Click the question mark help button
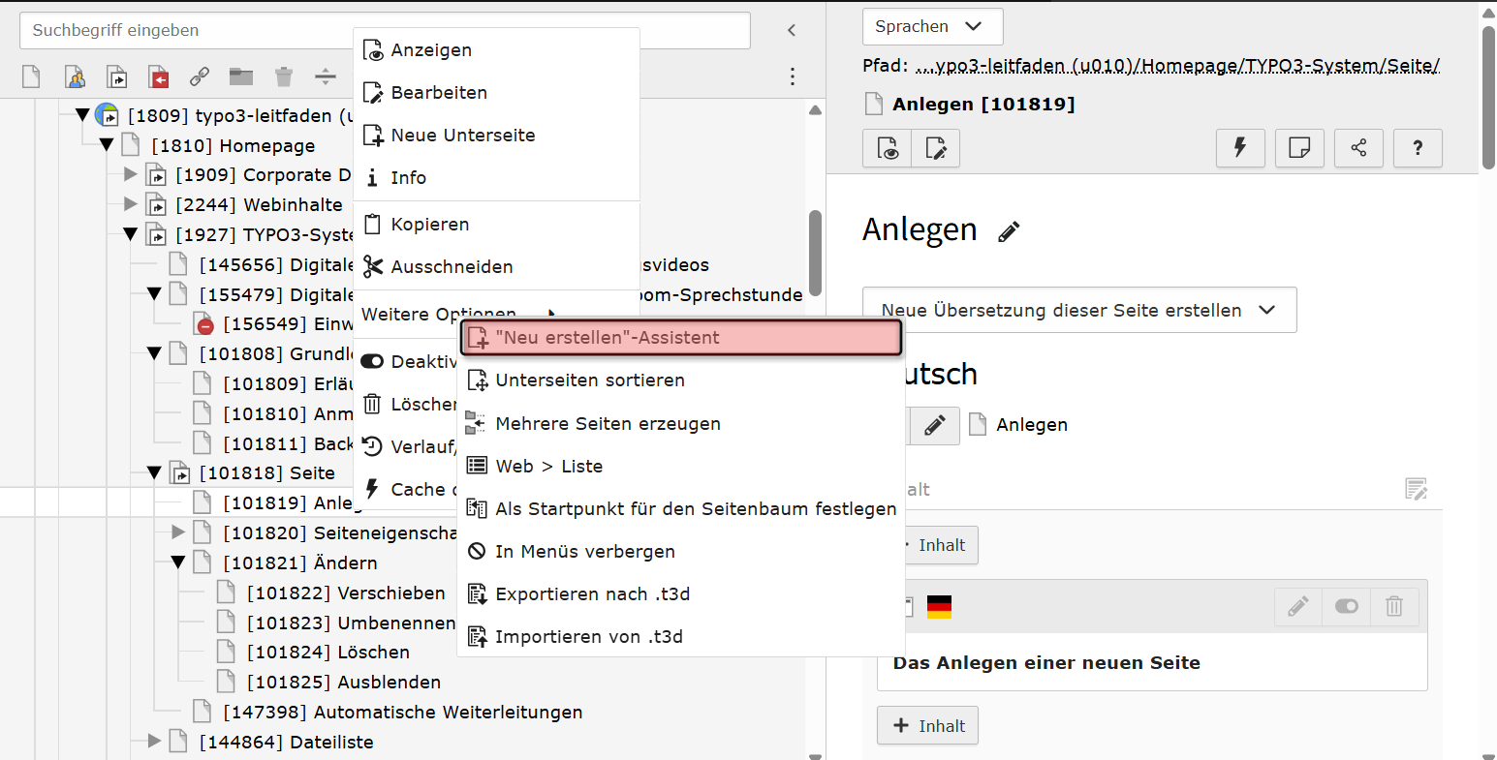Viewport: 1497px width, 760px height. [x=1418, y=148]
